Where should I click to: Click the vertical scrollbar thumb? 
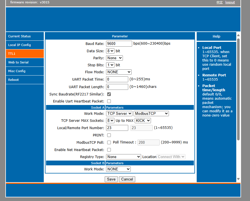click(238, 89)
